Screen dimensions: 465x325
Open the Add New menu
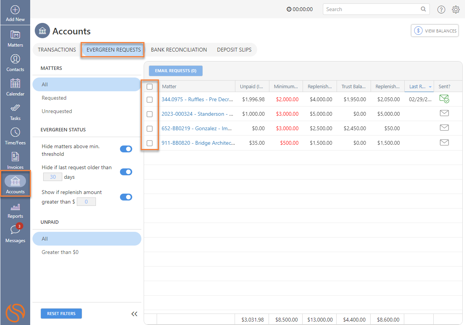[15, 13]
